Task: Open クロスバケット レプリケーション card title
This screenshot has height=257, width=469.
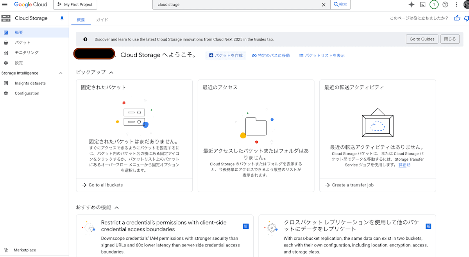Action: click(351, 226)
